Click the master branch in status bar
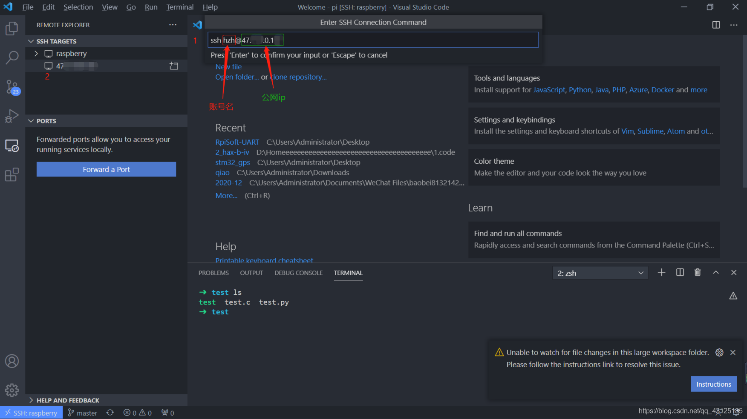Viewport: 747px width, 419px height. coord(83,413)
